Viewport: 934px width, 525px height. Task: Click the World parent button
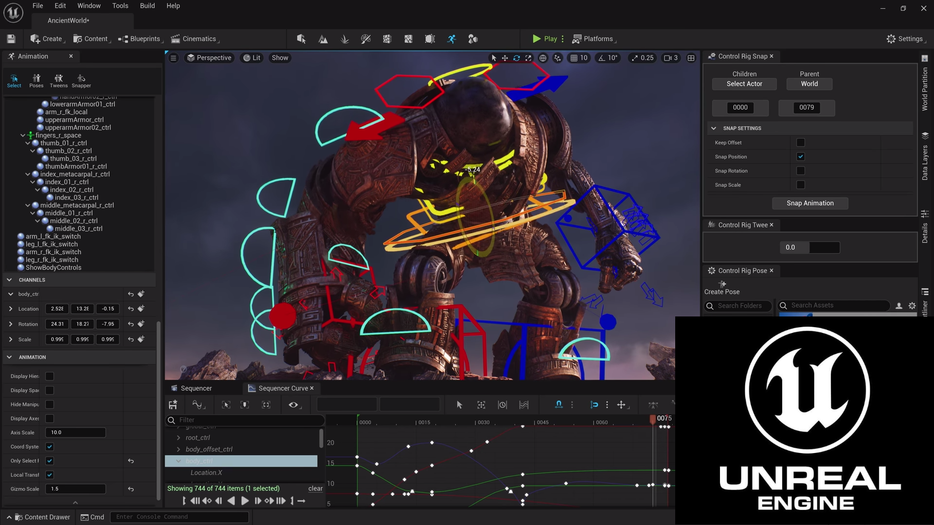(809, 84)
